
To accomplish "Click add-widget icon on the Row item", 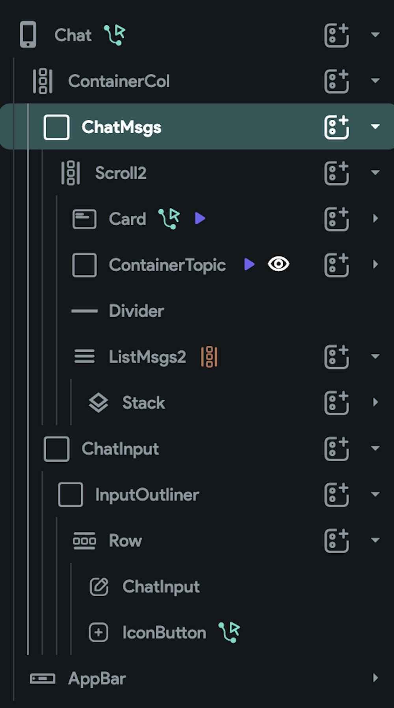I will [x=336, y=540].
